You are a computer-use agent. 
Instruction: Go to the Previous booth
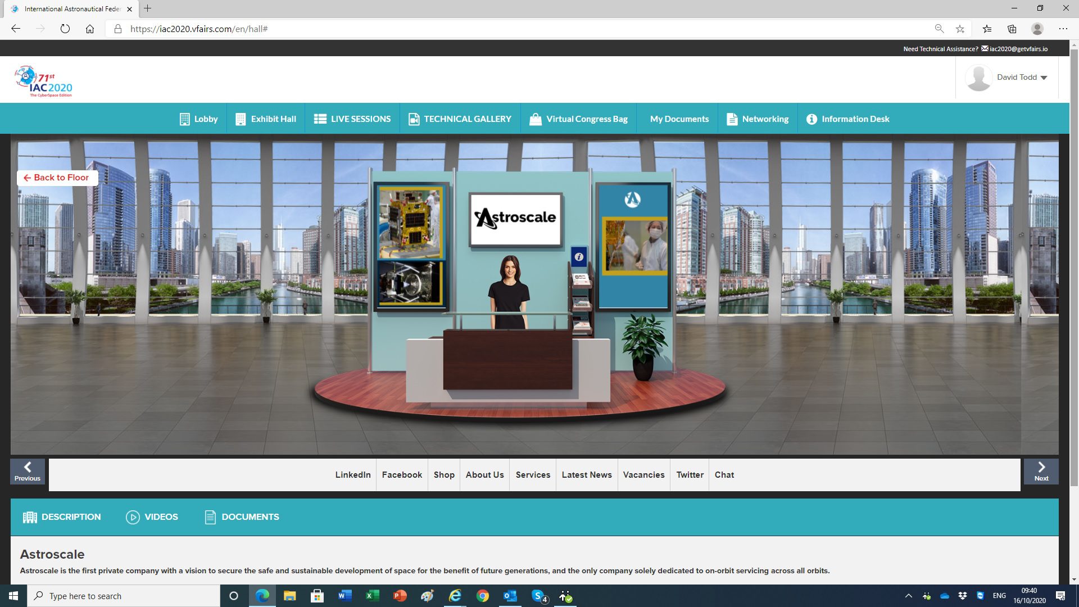(x=28, y=472)
